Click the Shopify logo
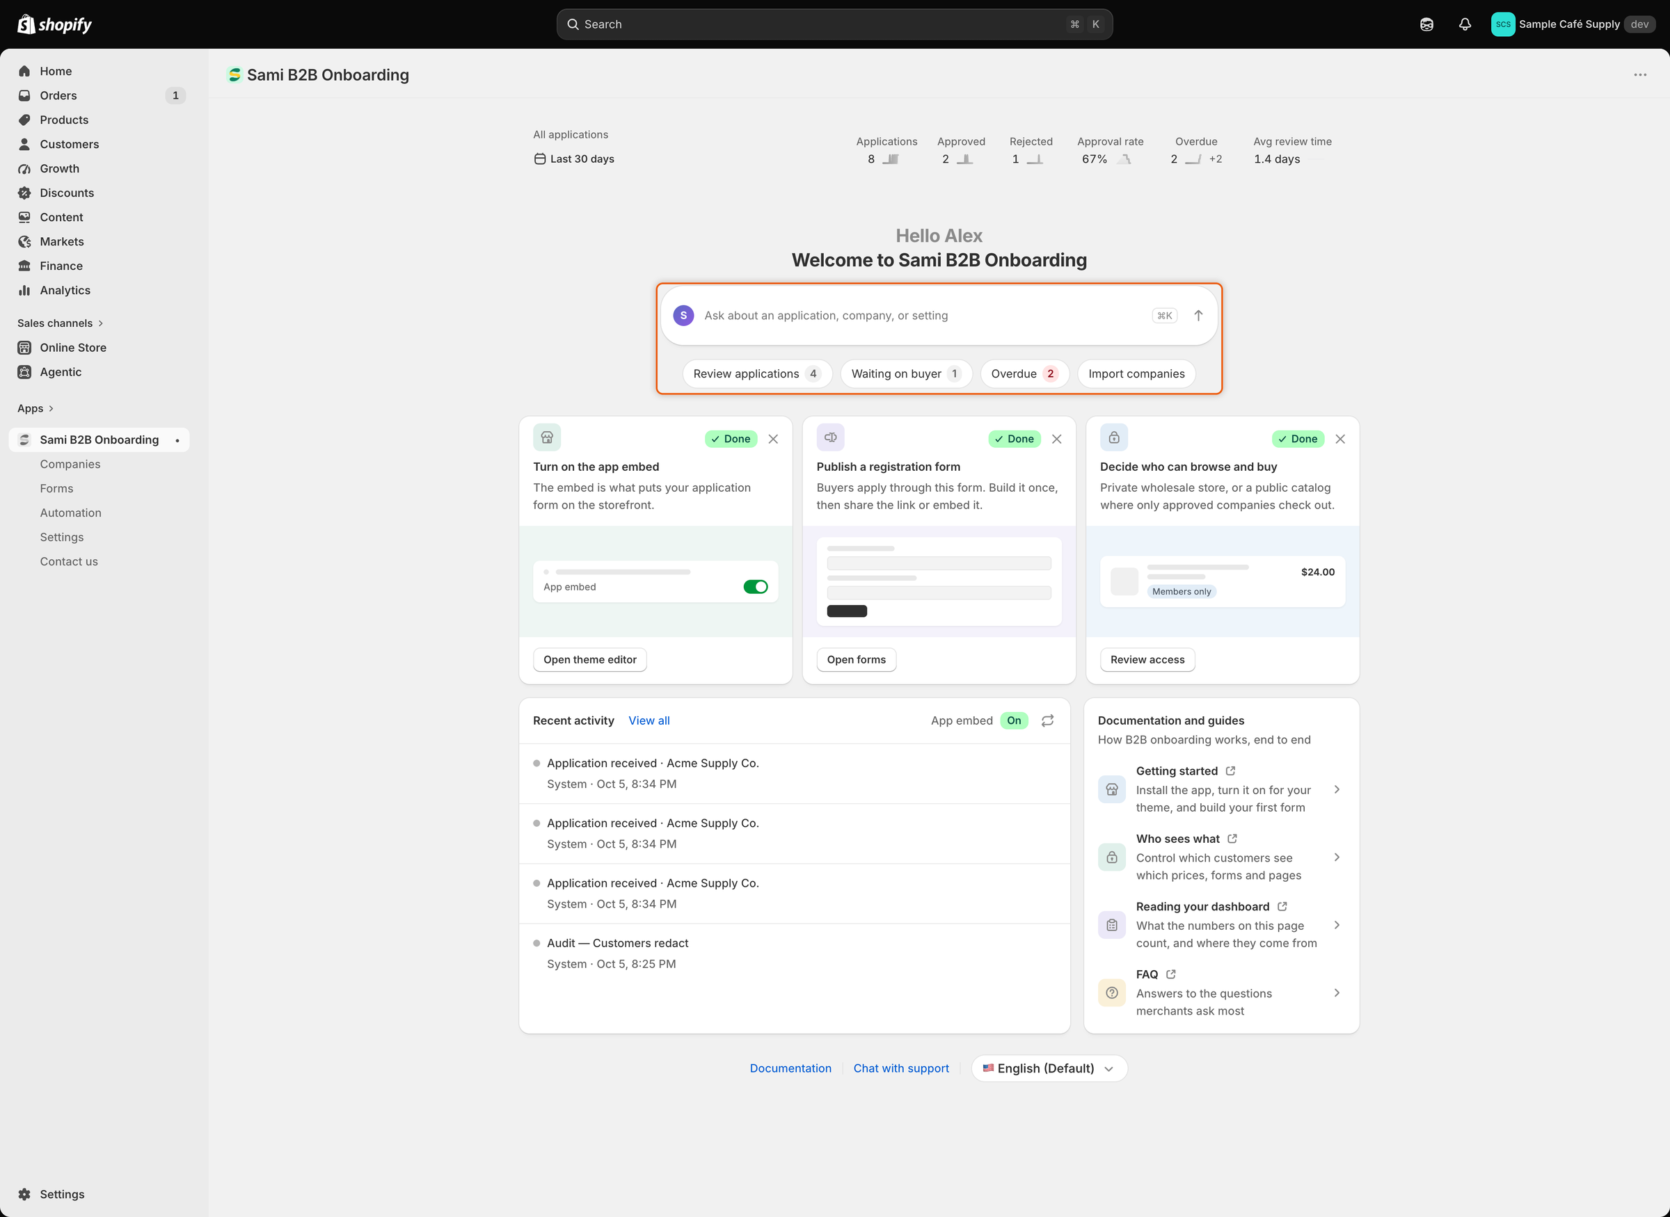 [x=54, y=24]
